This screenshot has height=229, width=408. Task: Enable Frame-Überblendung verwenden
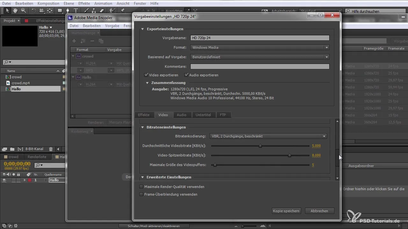[141, 194]
